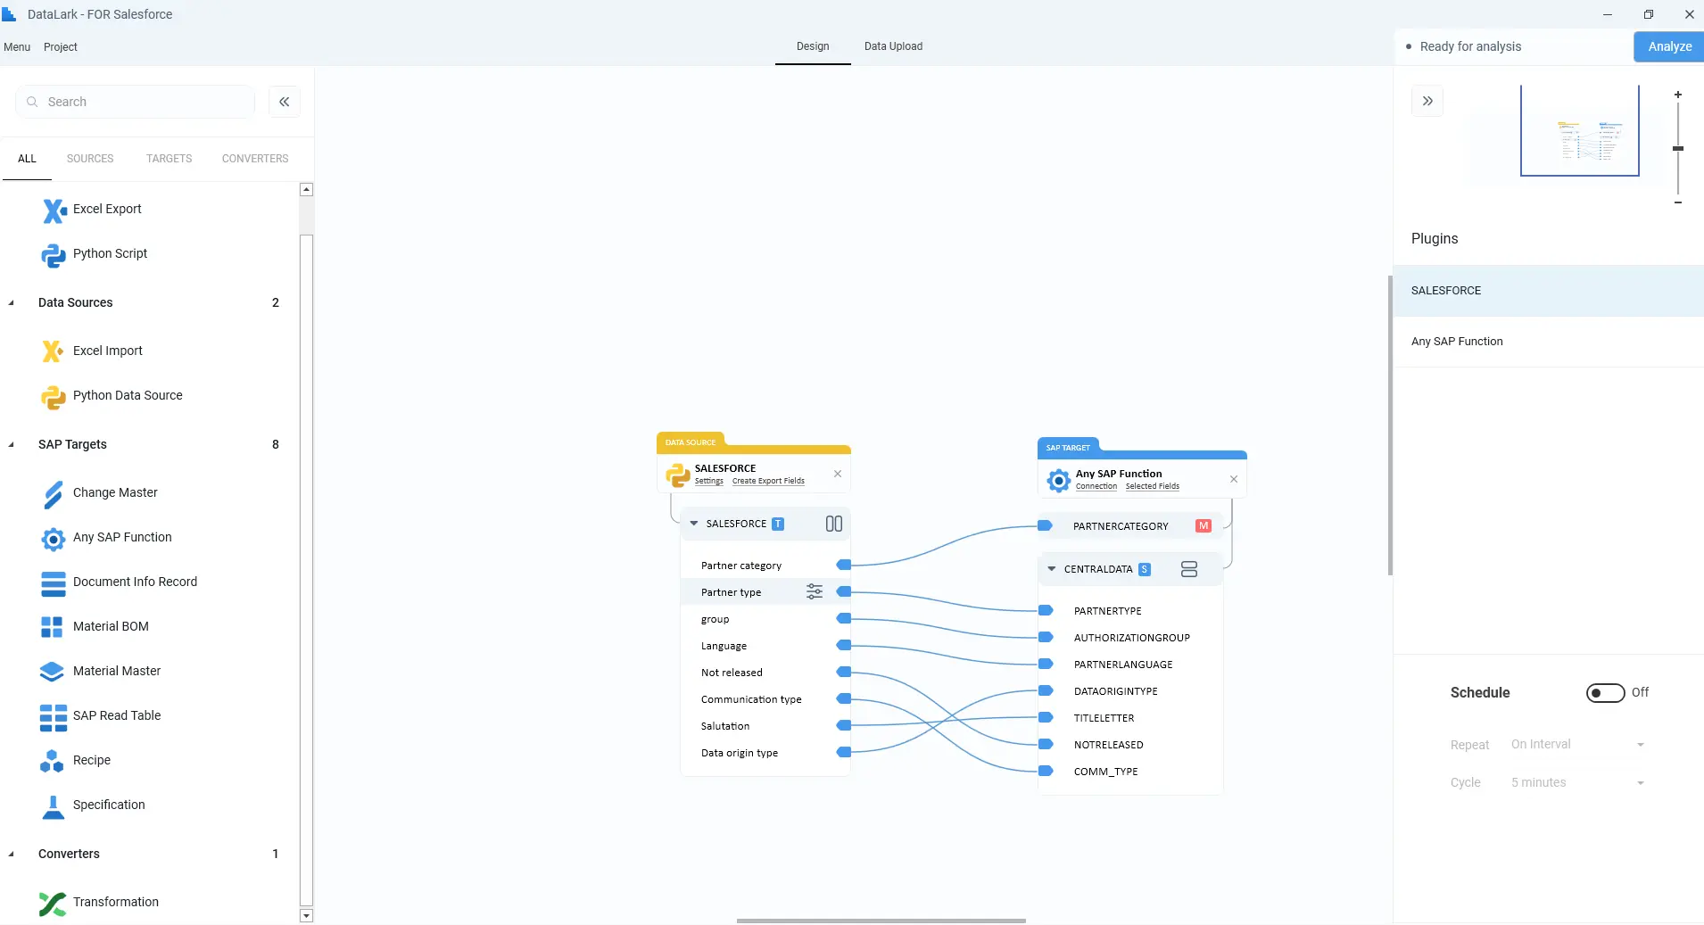This screenshot has height=925, width=1704.
Task: Click the Transformation converter icon
Action: point(54,903)
